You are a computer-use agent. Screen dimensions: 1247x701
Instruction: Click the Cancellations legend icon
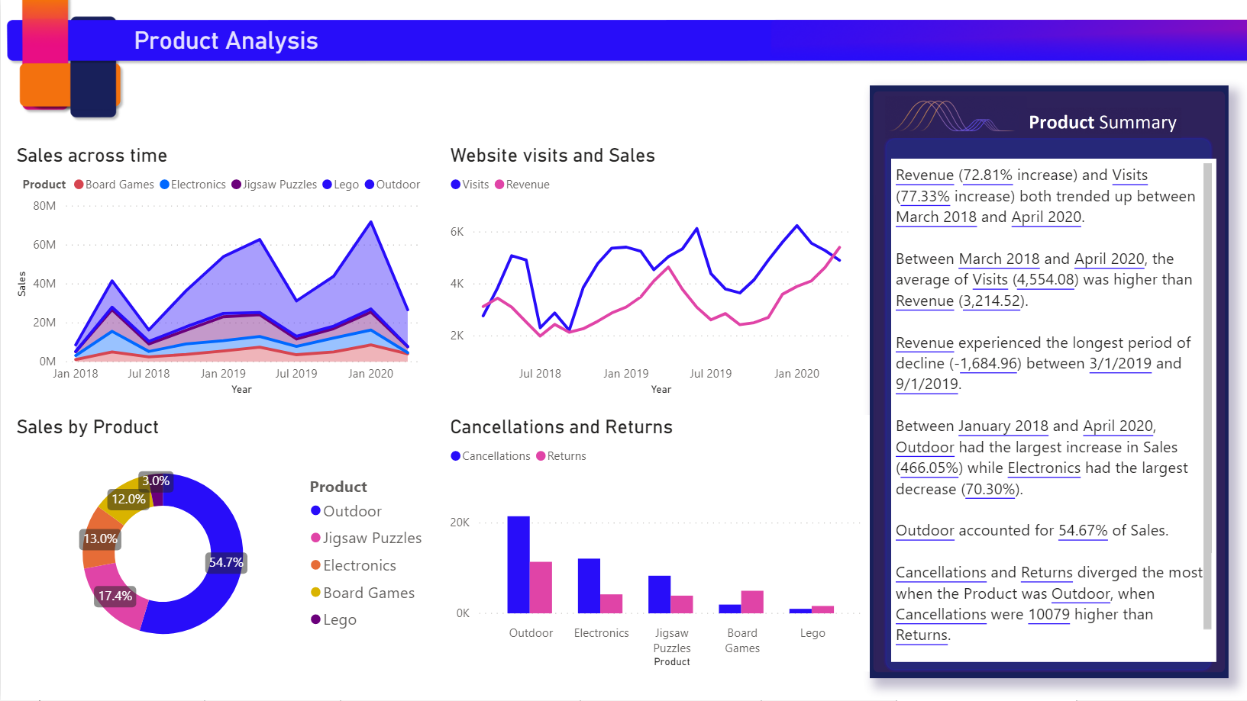454,455
